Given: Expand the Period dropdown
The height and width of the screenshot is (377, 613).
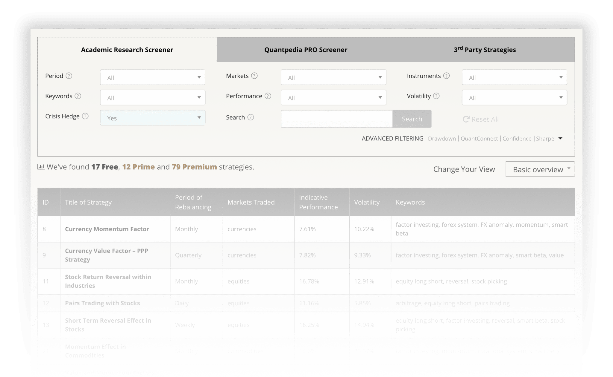Looking at the screenshot, I should pos(153,77).
